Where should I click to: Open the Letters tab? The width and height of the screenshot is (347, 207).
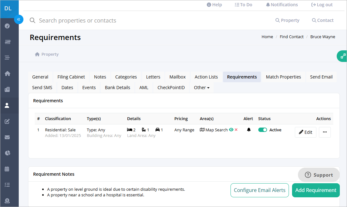[153, 77]
